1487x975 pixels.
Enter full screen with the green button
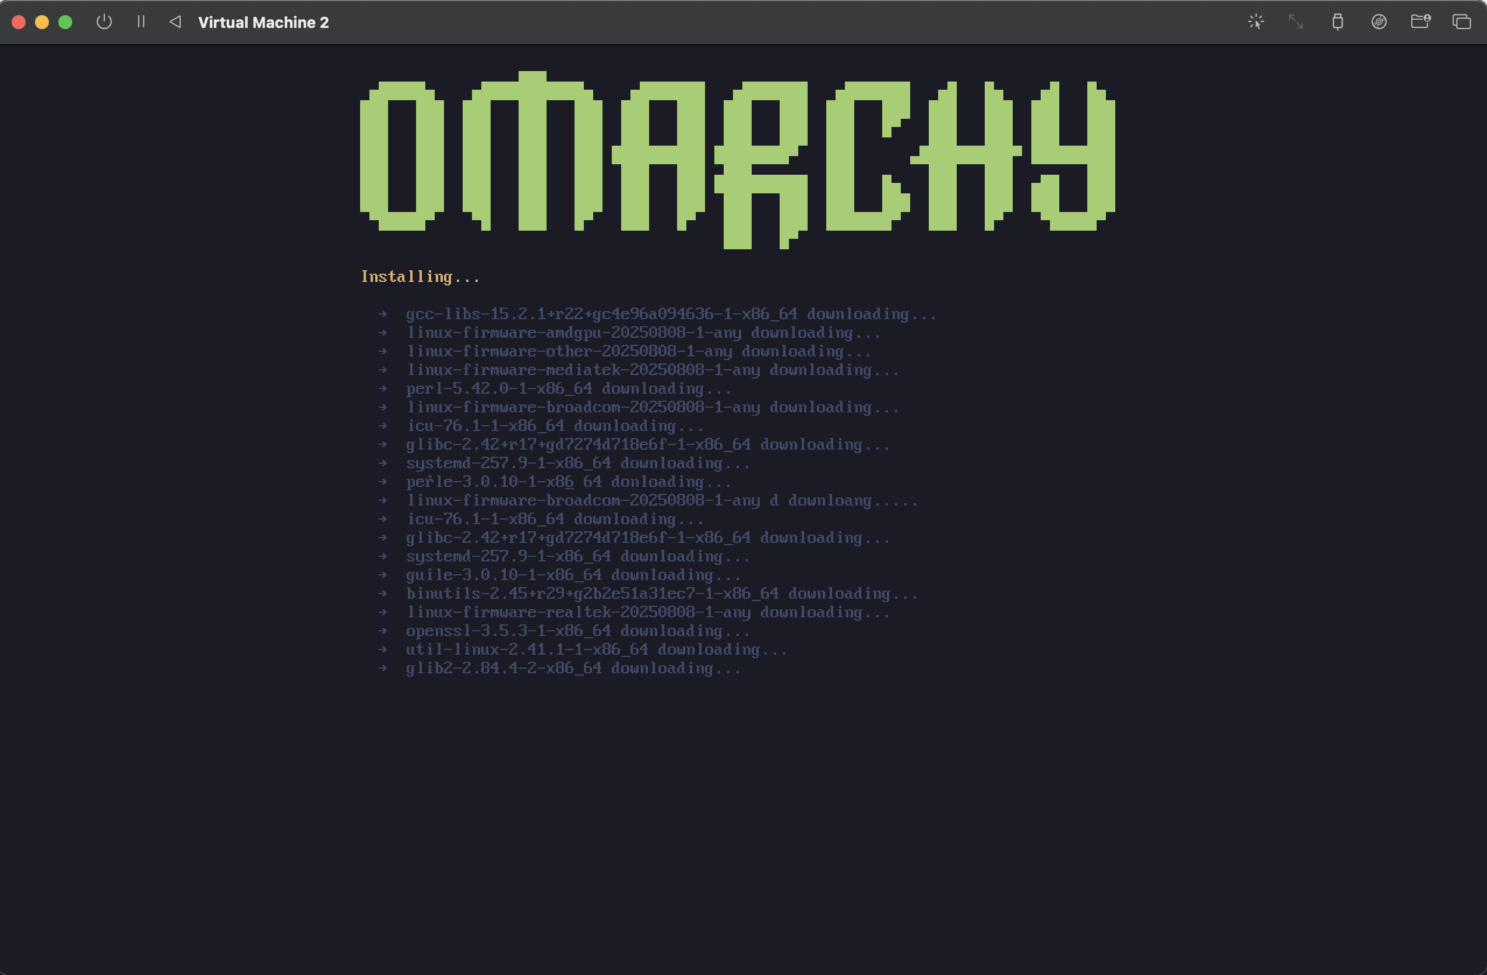coord(65,22)
